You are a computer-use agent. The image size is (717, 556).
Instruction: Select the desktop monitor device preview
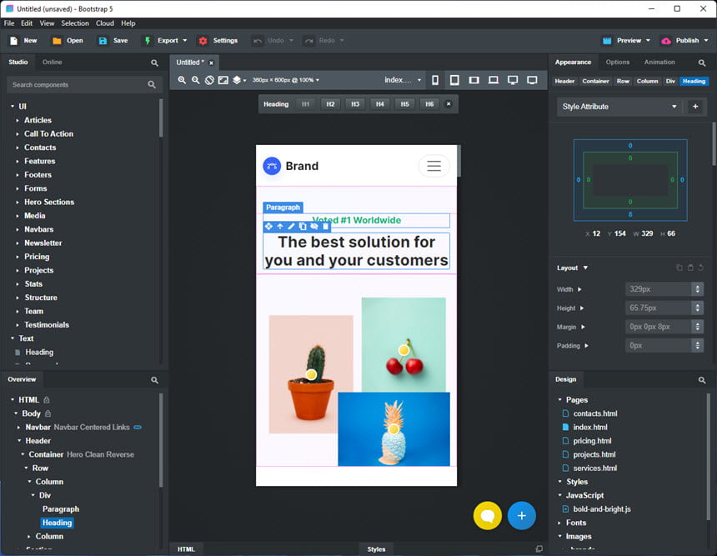[513, 81]
